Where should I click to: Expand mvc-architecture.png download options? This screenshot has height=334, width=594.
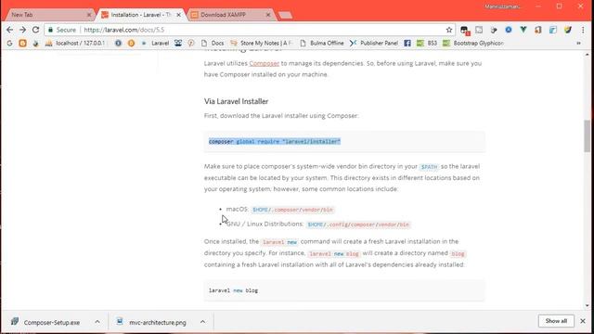[x=202, y=322]
